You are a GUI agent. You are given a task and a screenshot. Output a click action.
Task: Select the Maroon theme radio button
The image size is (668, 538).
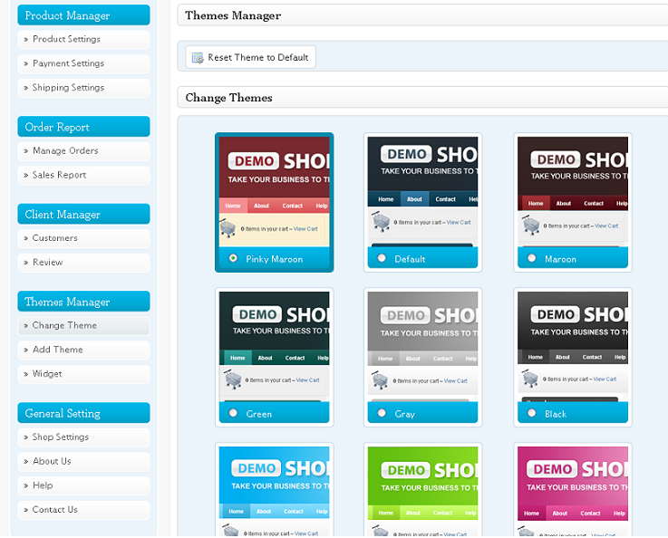[x=531, y=258]
